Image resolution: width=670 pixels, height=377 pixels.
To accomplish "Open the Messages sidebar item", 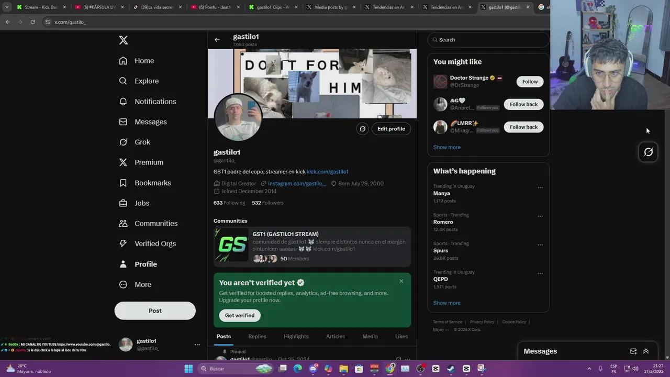I will (143, 122).
